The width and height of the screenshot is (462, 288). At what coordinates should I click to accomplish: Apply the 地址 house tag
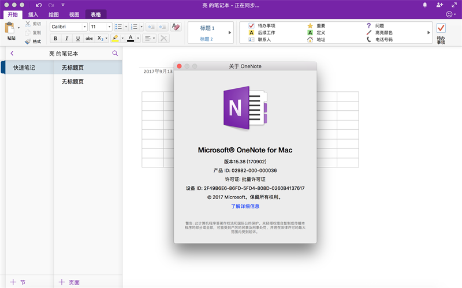(316, 39)
